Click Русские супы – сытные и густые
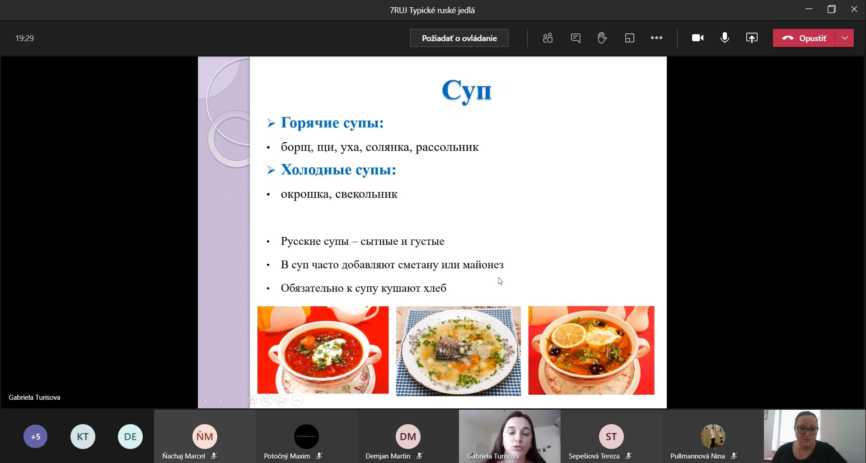The image size is (866, 463). point(362,241)
